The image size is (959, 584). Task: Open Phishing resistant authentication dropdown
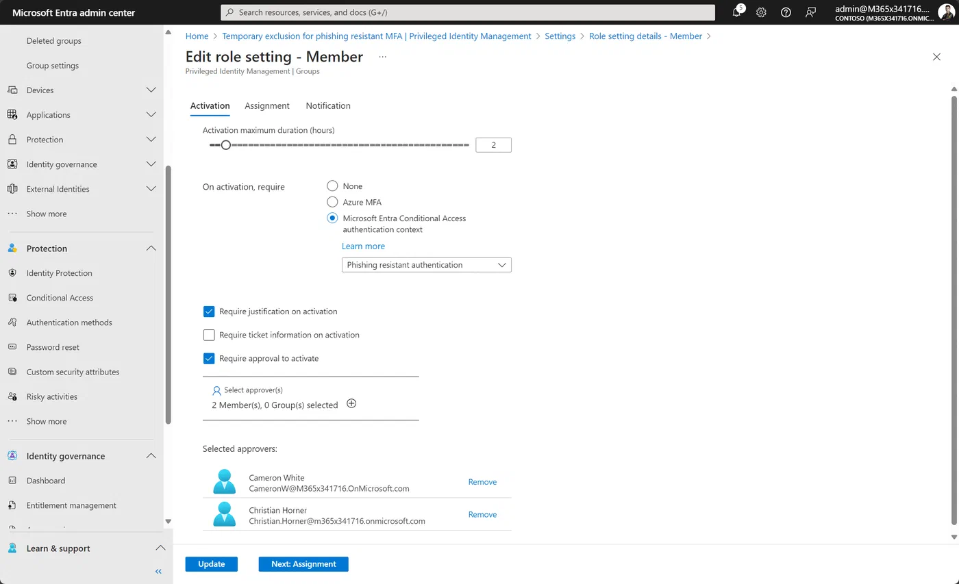(x=426, y=265)
